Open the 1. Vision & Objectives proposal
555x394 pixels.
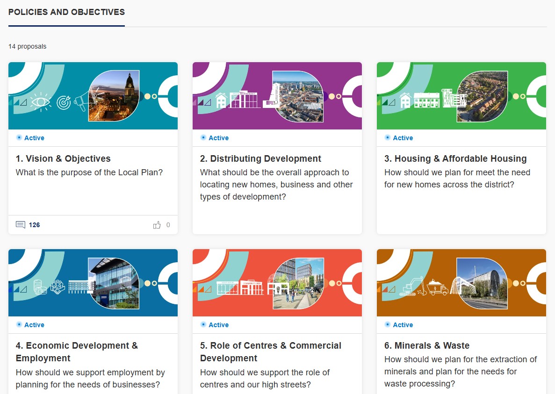pyautogui.click(x=63, y=158)
